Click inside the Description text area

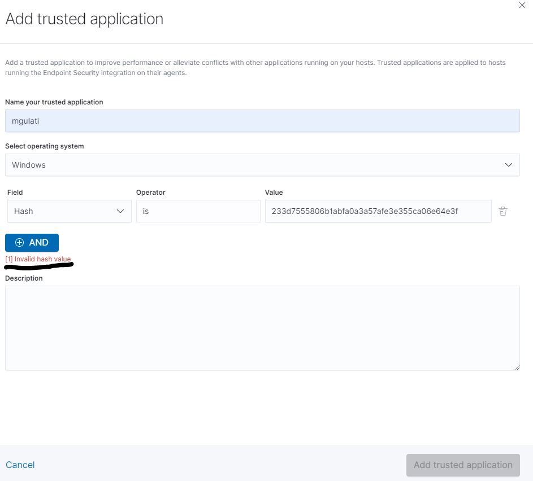[x=262, y=328]
